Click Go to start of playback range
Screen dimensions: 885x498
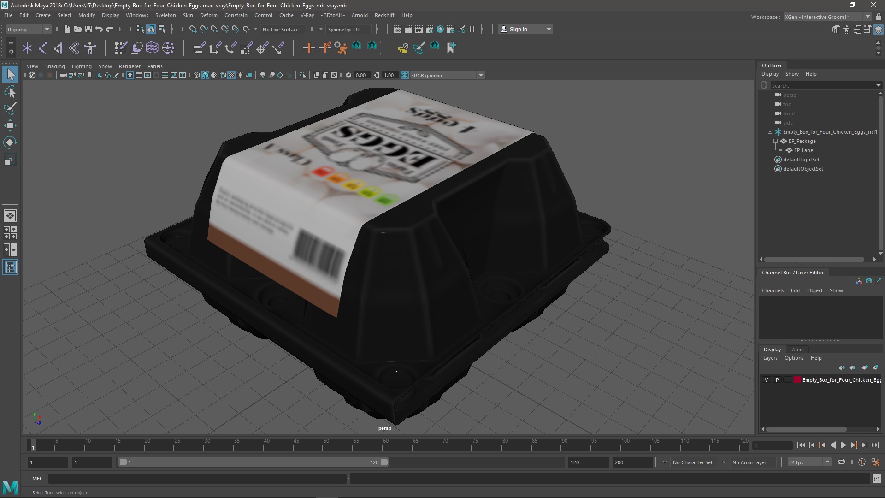pyautogui.click(x=801, y=445)
